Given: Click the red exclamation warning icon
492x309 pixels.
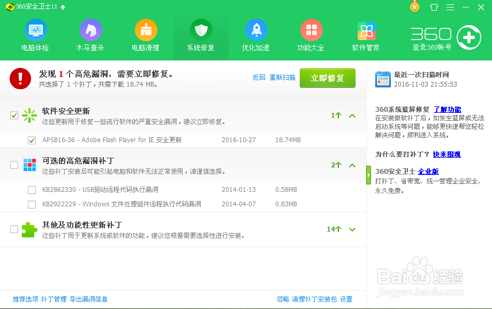Looking at the screenshot, I should tap(20, 79).
